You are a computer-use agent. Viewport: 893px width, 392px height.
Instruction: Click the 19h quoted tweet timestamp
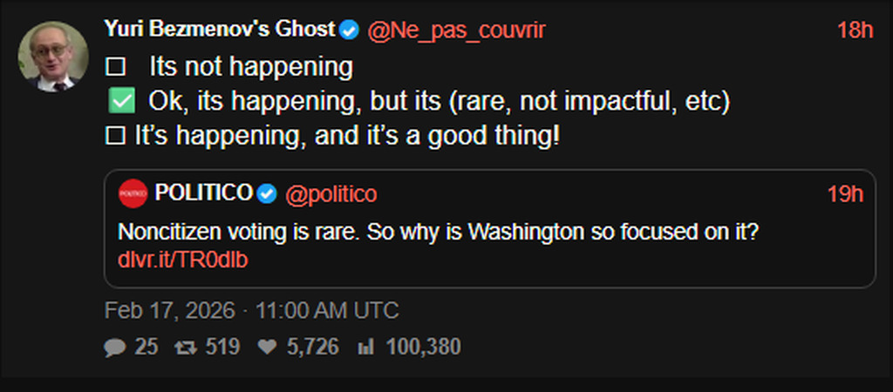(x=844, y=193)
